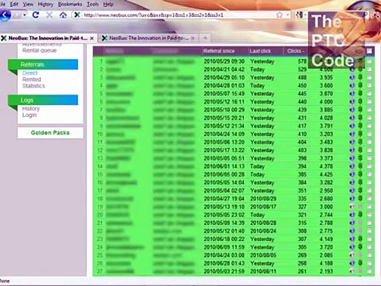Go back with the browser Back button
Viewport: 381px width, 286px height.
tap(5, 15)
